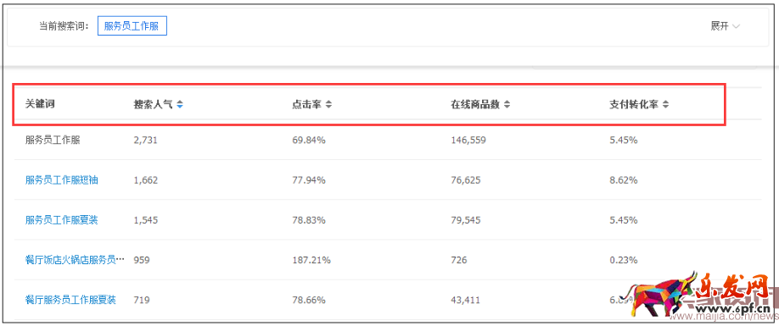The height and width of the screenshot is (326, 779).
Task: Open keyword 餐厅服务员工作服夏装 link
Action: [70, 300]
